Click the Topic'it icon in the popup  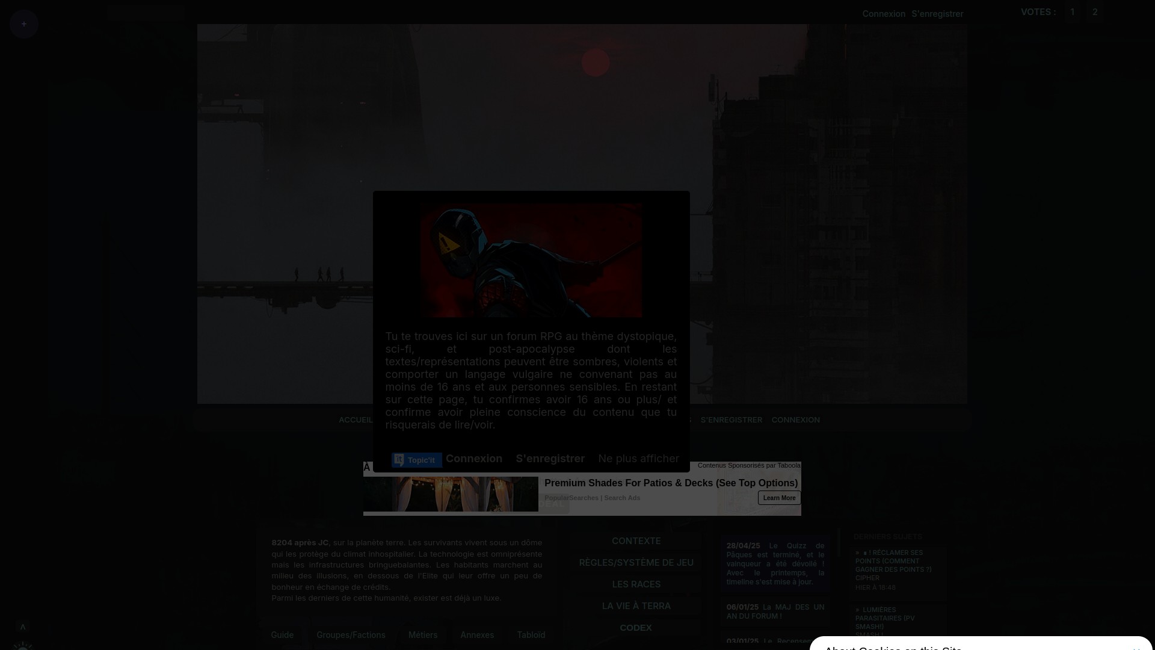coord(417,460)
